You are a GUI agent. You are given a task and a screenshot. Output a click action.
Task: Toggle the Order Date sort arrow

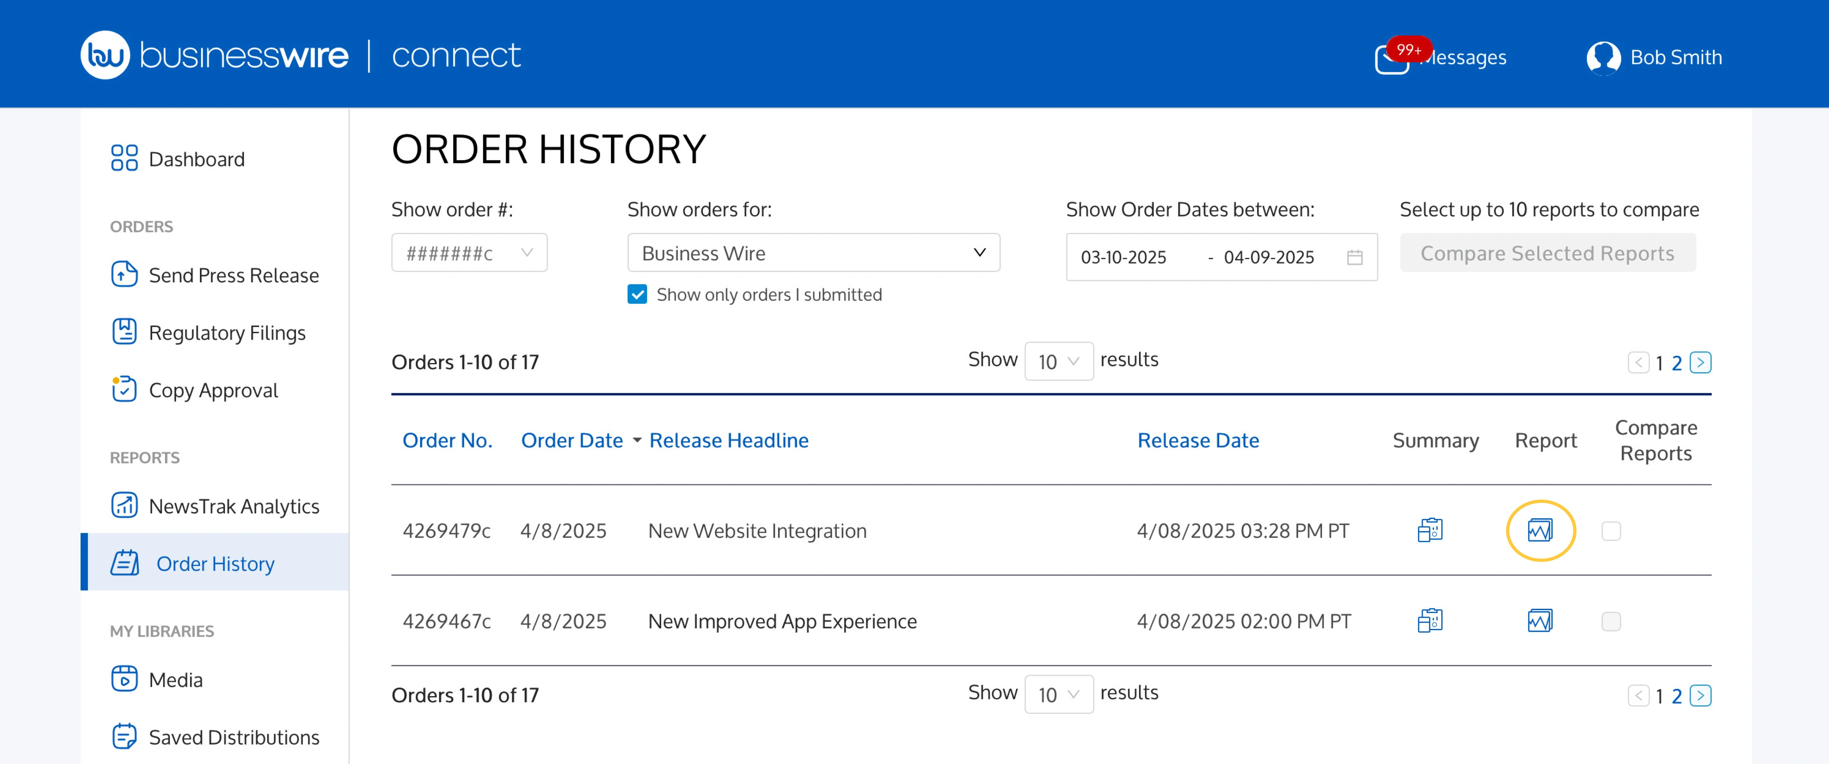[x=637, y=441]
